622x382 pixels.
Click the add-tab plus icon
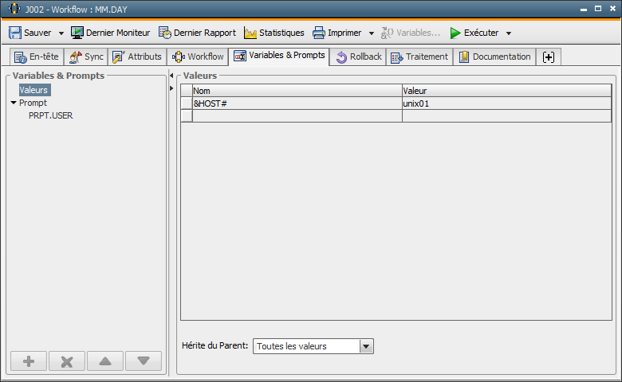(x=549, y=57)
